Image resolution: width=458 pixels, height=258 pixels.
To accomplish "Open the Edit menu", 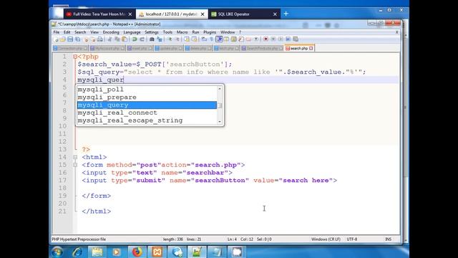I will point(67,32).
